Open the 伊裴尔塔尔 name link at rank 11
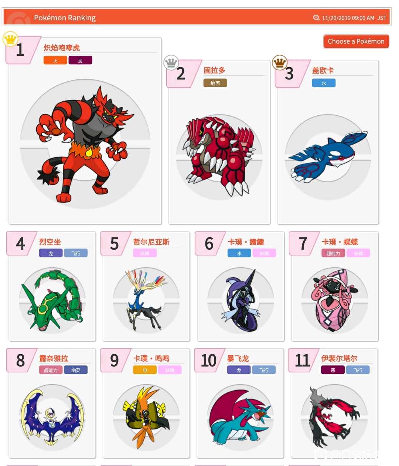The width and height of the screenshot is (399, 466). coord(339,358)
